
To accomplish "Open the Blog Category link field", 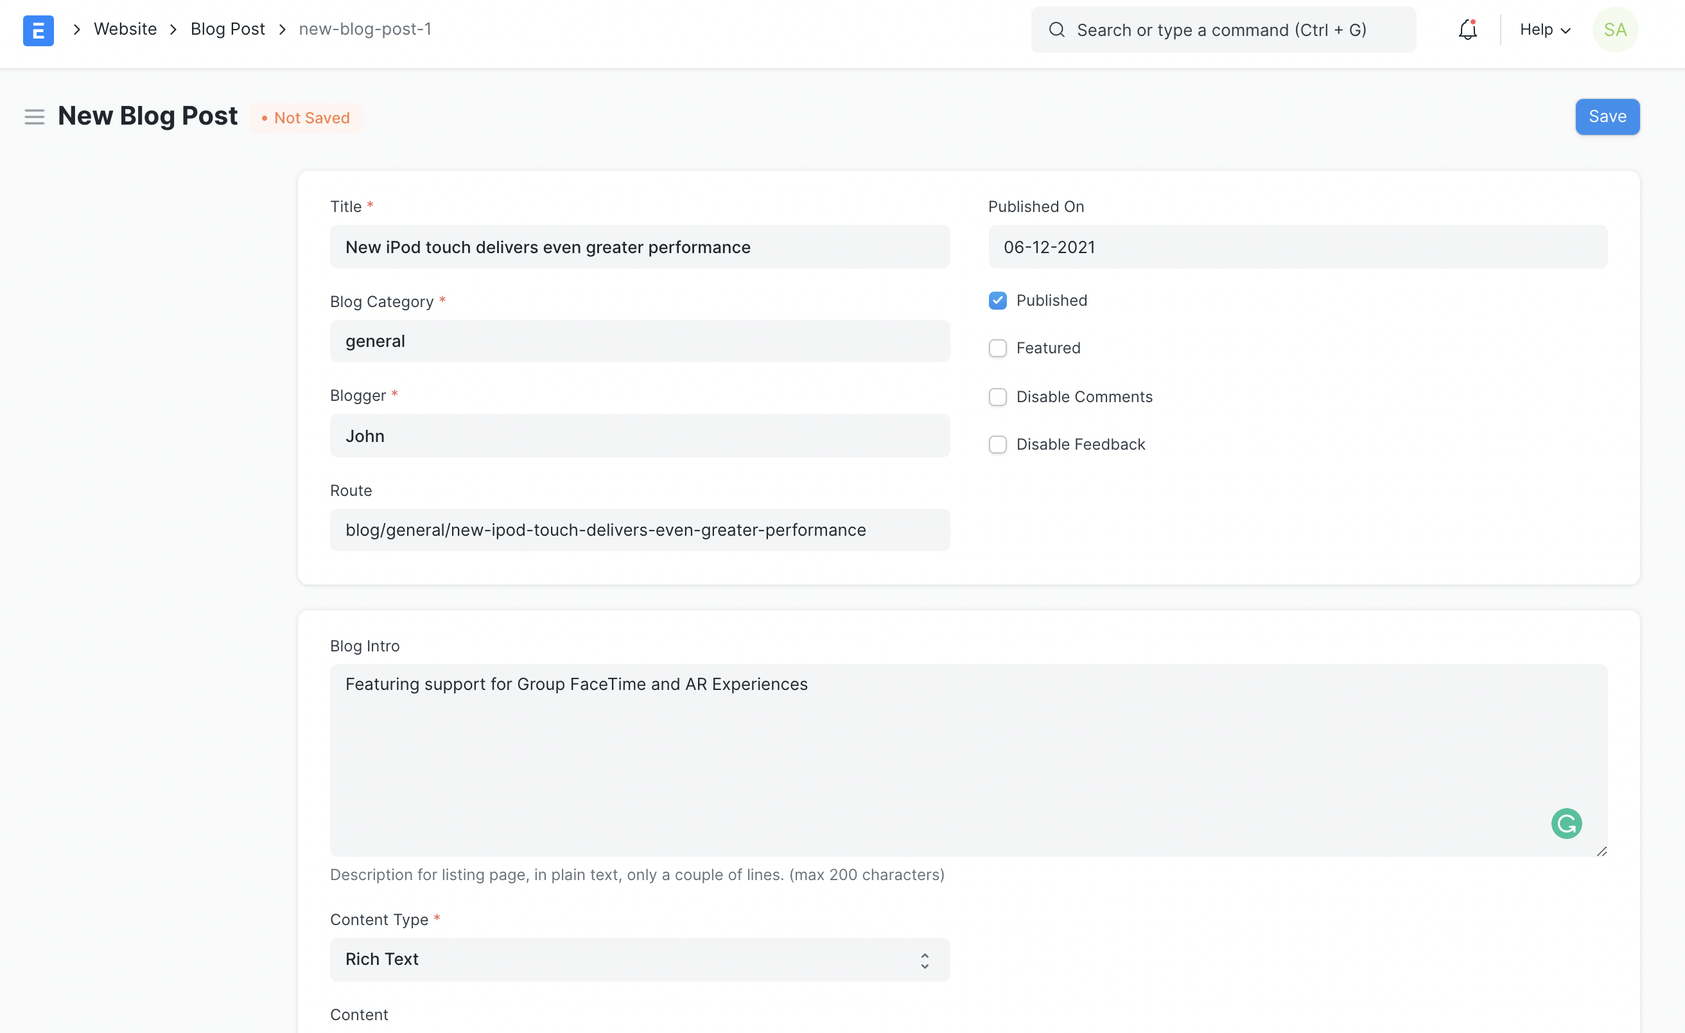I will tap(640, 341).
